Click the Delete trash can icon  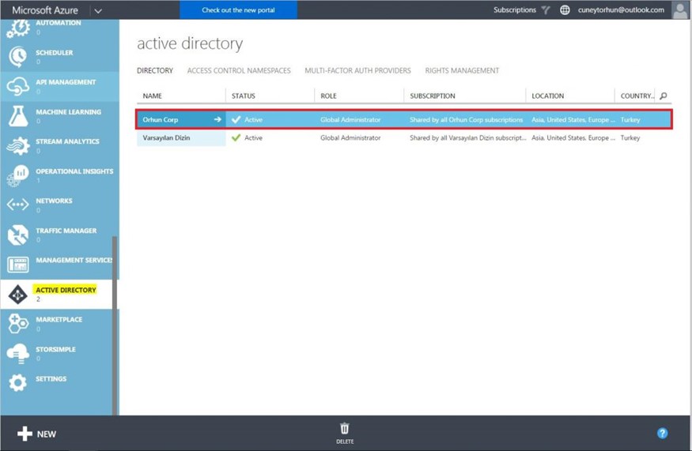click(x=345, y=429)
